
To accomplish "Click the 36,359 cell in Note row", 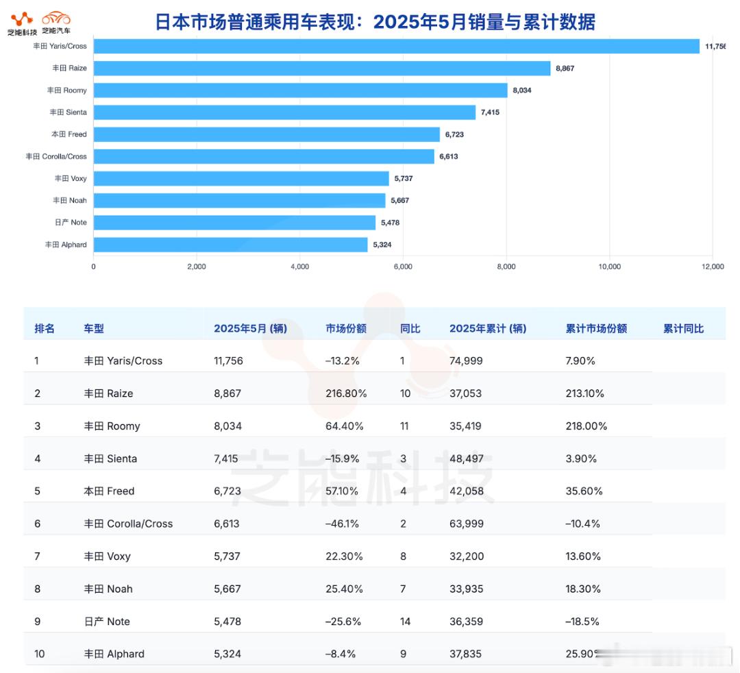I will point(467,622).
